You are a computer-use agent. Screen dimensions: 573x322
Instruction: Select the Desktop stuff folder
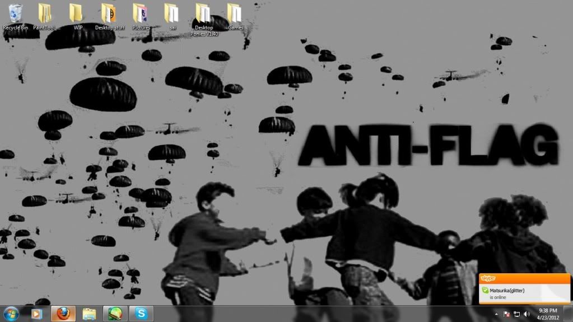110,17
